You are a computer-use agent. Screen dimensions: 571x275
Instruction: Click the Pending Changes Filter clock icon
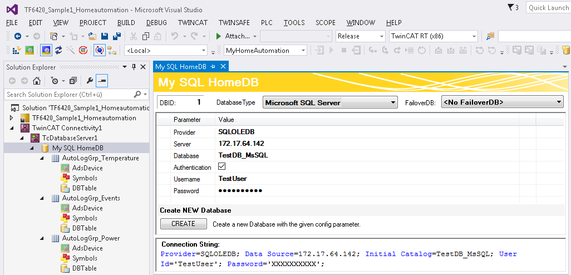point(55,81)
